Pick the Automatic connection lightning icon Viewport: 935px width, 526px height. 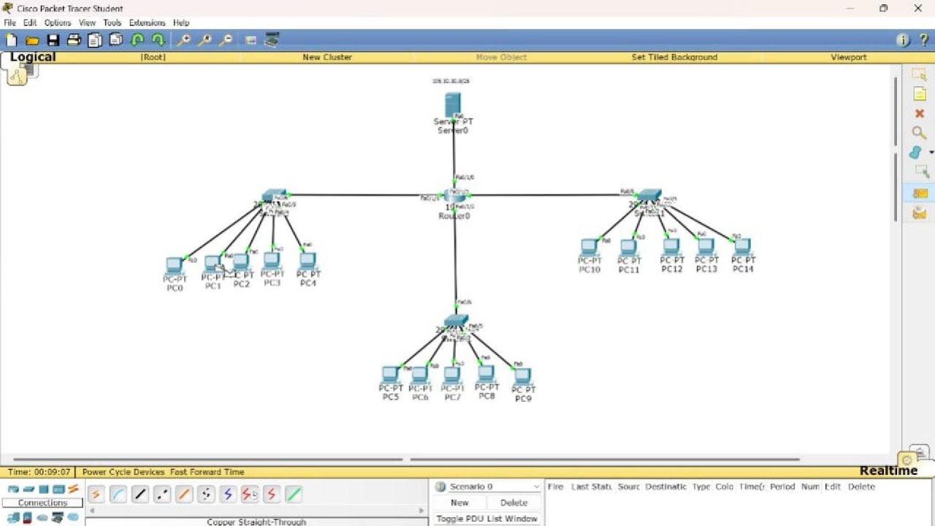click(x=96, y=495)
